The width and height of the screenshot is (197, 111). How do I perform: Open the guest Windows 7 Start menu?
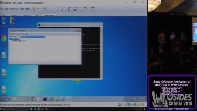pyautogui.click(x=2, y=99)
